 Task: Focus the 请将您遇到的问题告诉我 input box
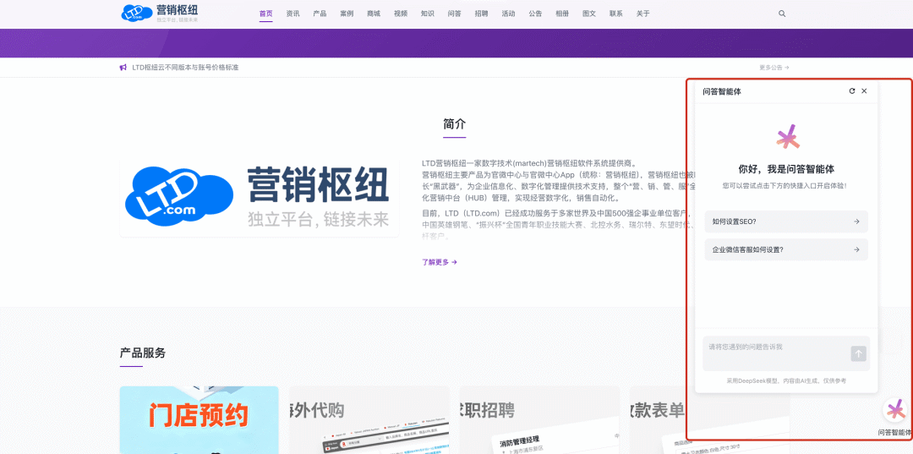(774, 352)
